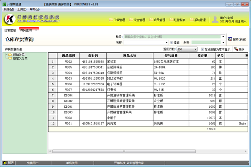This screenshot has width=251, height=167.
Task: Sort by the 商品编码 column header
Action: pos(69,56)
